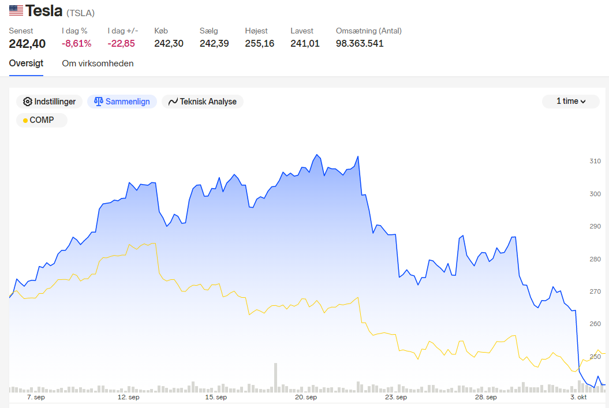Viewport: 609px width, 408px height.
Task: Click the US flag icon beside Tesla
Action: point(16,10)
